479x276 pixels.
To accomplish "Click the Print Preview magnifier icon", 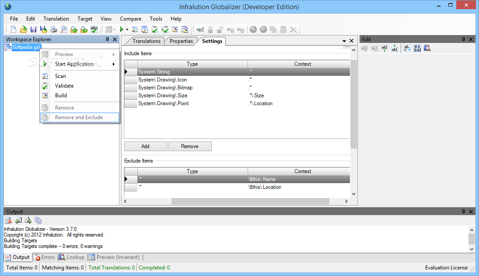I will click(64, 29).
